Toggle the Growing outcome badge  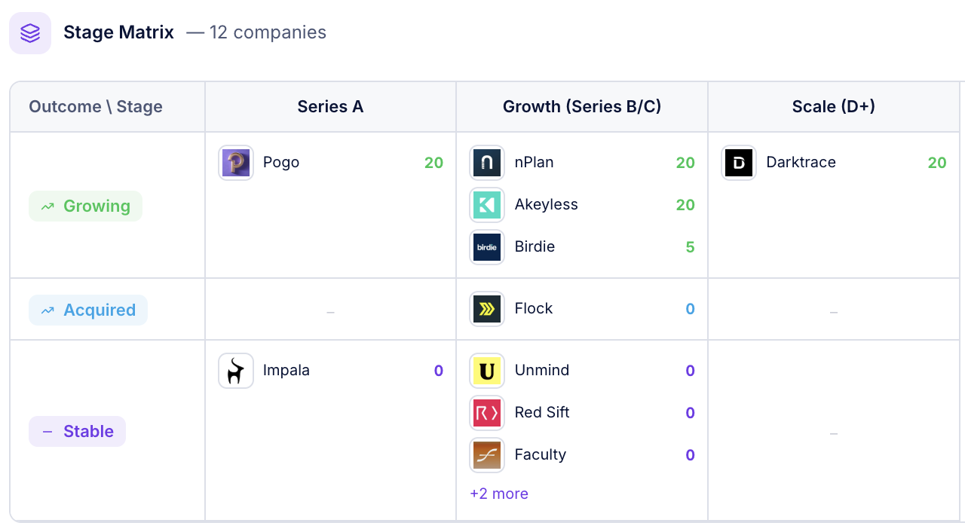click(x=85, y=206)
